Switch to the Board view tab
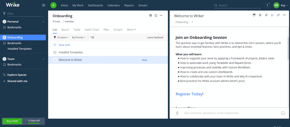This screenshot has width=290, height=127. [65, 29]
